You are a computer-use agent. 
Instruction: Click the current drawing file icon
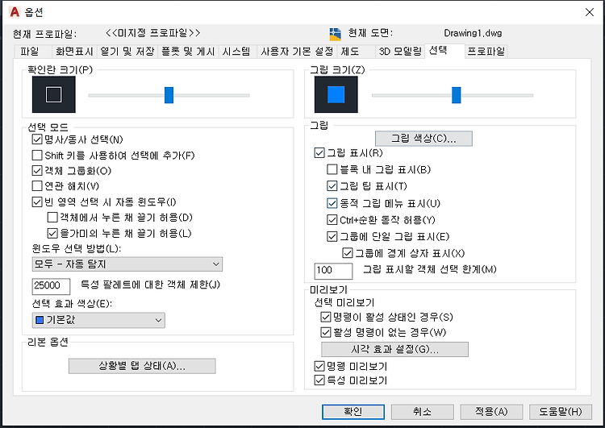point(335,34)
